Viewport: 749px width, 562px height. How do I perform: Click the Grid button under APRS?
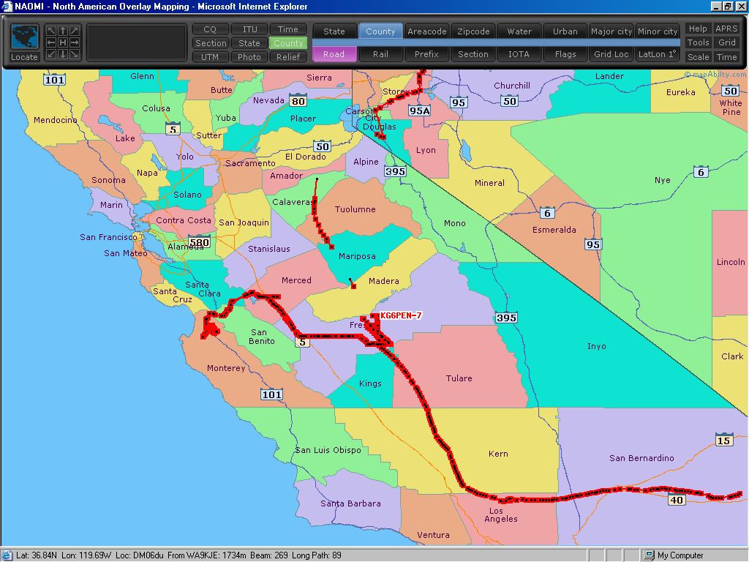(726, 42)
